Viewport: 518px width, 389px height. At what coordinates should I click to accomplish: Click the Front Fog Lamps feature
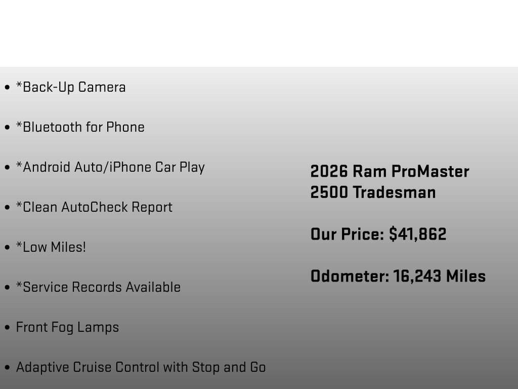(67, 328)
